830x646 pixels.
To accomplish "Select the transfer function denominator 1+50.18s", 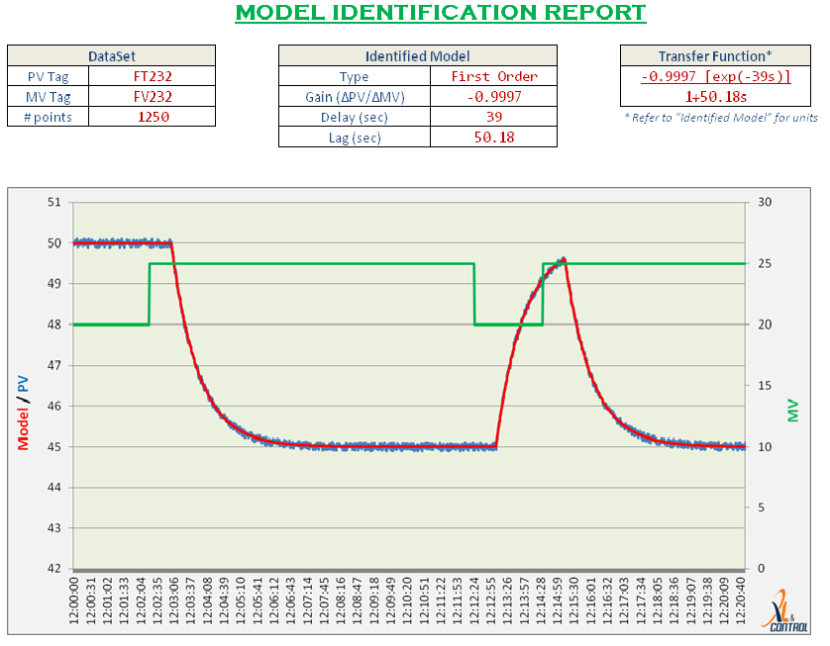I will (716, 97).
